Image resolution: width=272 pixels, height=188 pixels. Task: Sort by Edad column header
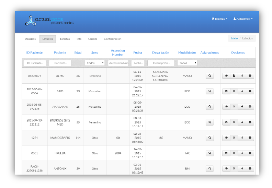coord(78,52)
